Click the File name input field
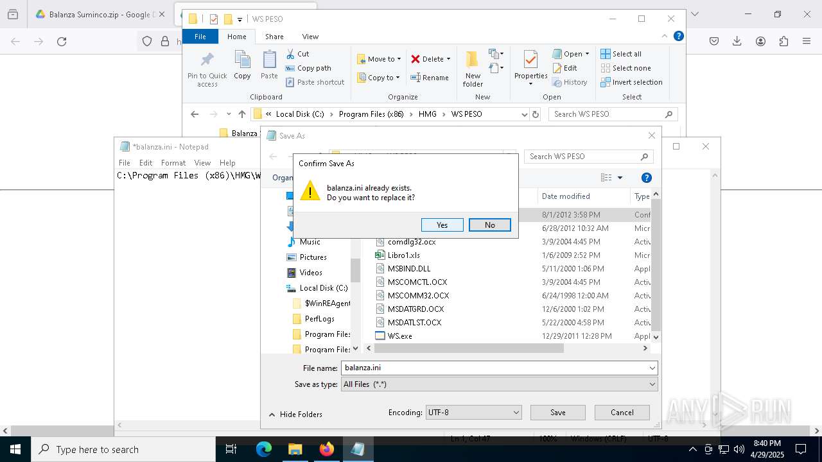The image size is (822, 462). point(493,368)
